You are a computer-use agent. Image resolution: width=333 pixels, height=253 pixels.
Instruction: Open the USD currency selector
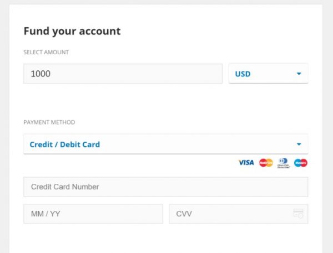pyautogui.click(x=269, y=74)
